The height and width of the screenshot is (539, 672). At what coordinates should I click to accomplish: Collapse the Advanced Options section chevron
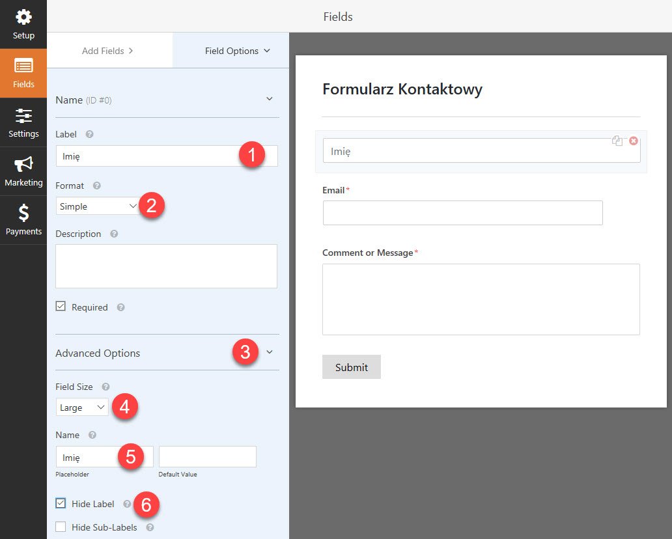tap(269, 352)
